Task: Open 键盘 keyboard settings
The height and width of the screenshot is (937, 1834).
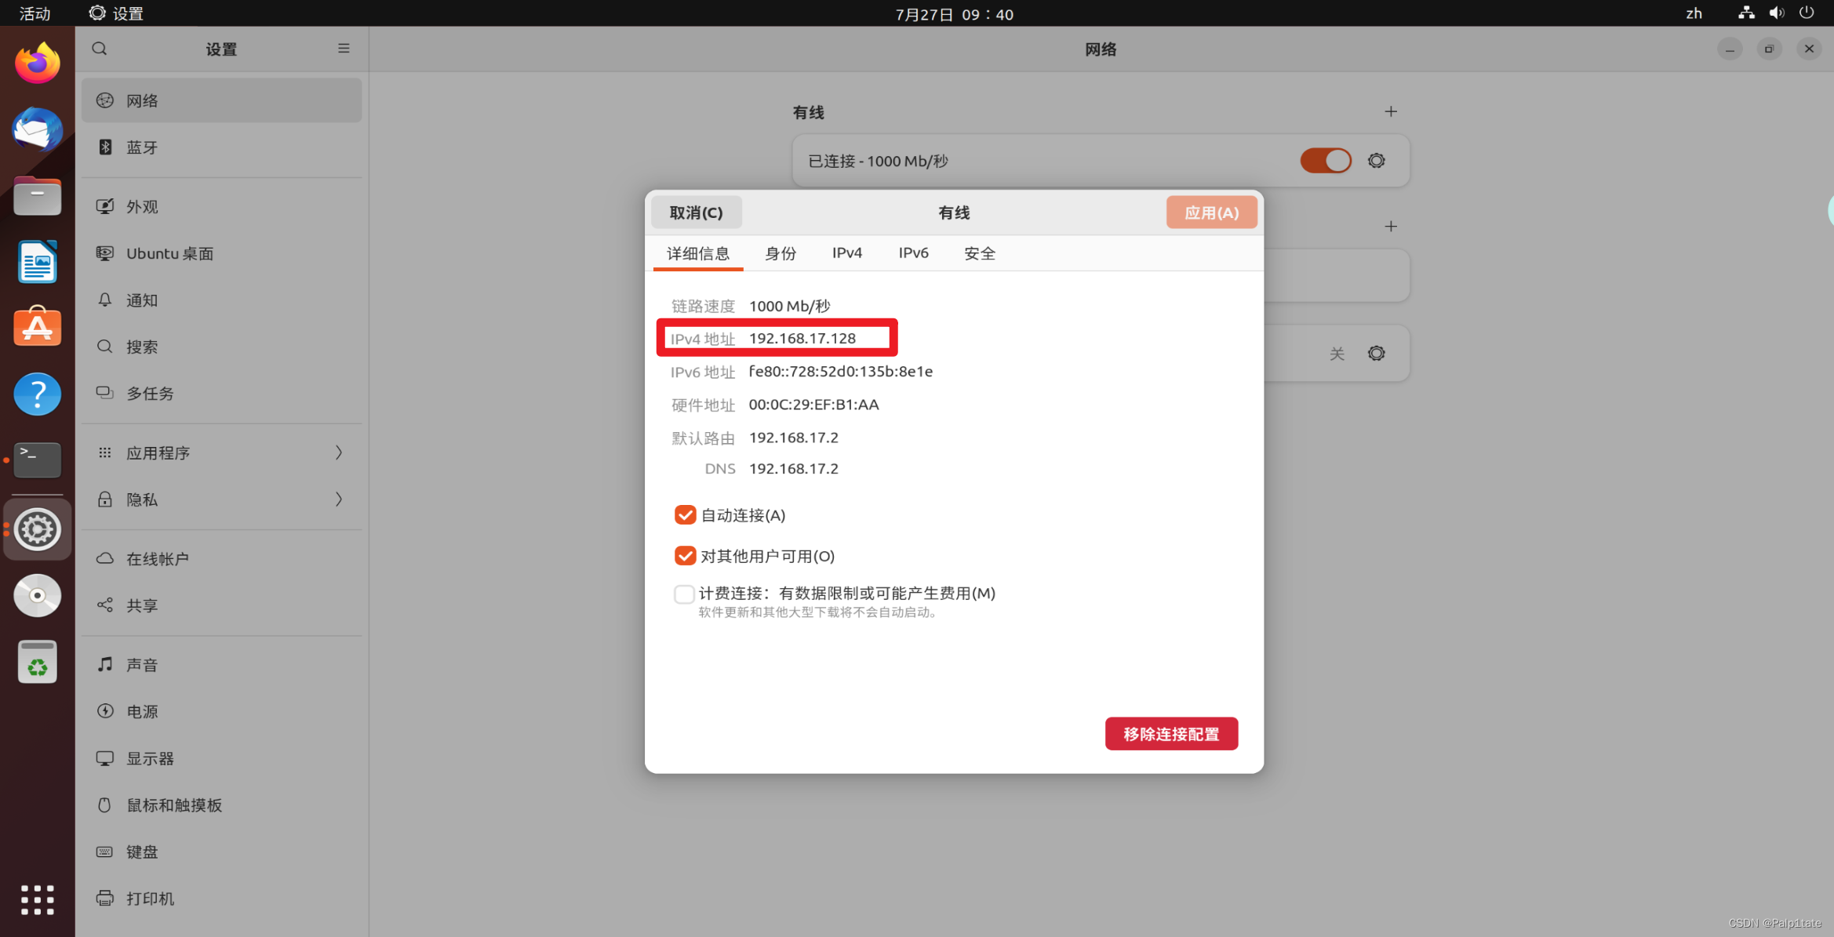Action: pos(221,852)
